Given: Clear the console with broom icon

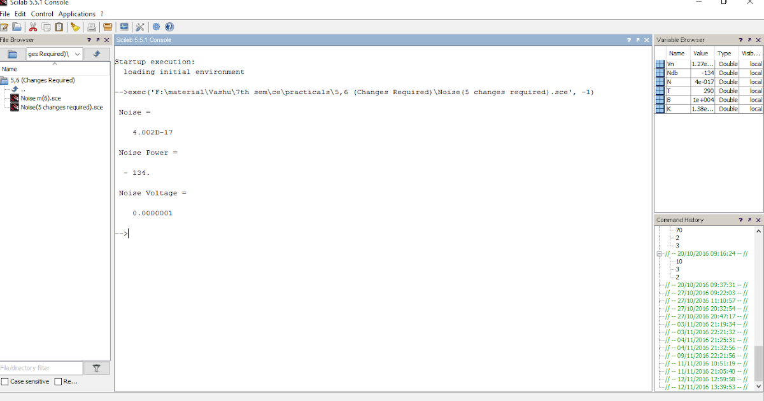Looking at the screenshot, I should pos(75,27).
